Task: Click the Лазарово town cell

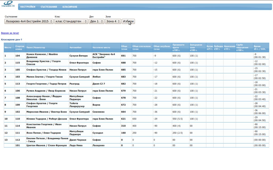Action: point(106,145)
